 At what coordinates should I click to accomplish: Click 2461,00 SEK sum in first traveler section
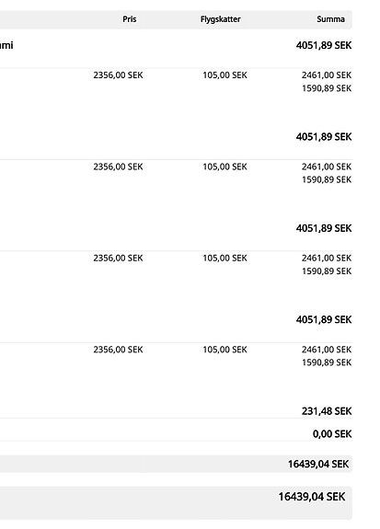[327, 75]
